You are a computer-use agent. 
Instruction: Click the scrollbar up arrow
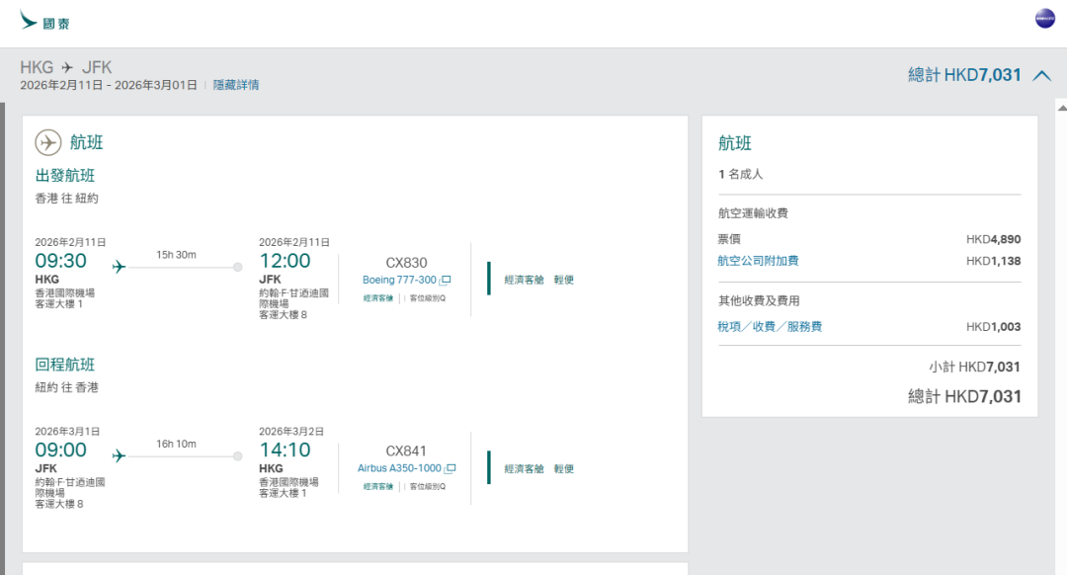1061,107
